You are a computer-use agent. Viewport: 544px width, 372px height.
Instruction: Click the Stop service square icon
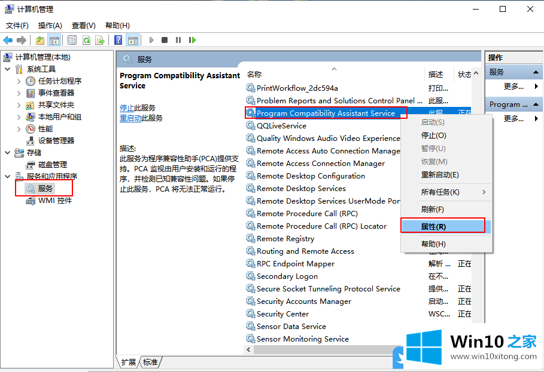tap(165, 40)
